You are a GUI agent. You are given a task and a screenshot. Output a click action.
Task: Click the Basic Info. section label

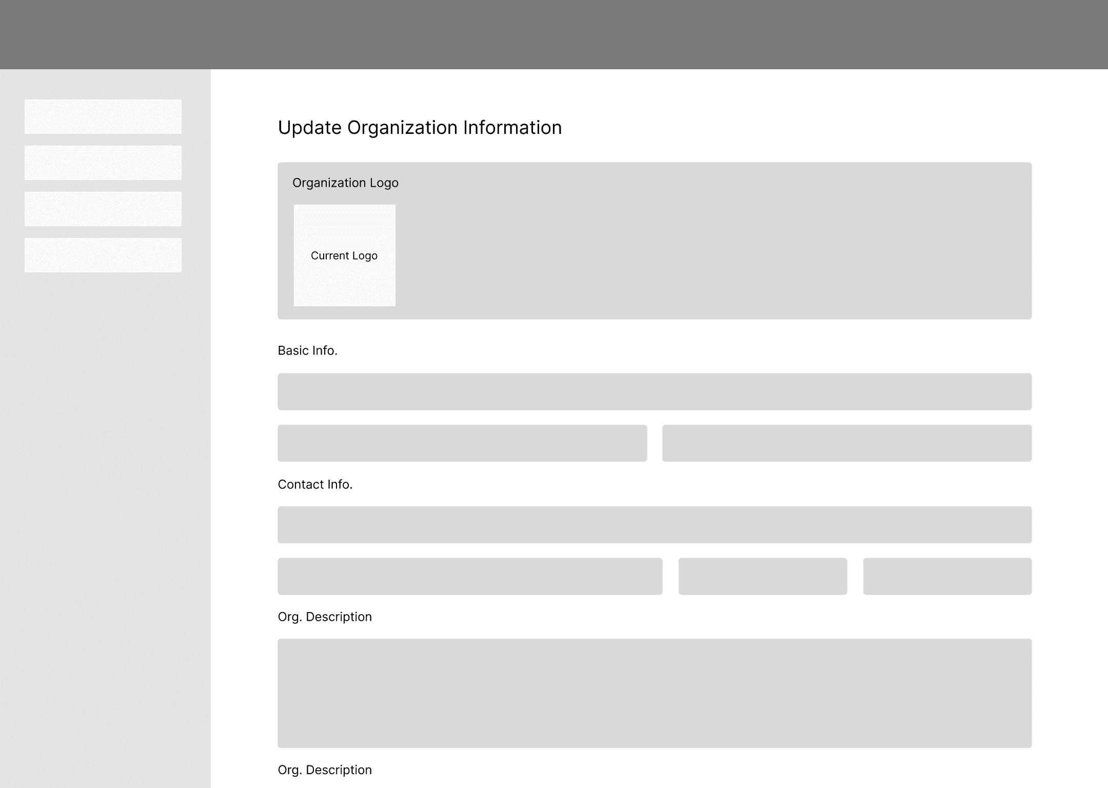(307, 350)
